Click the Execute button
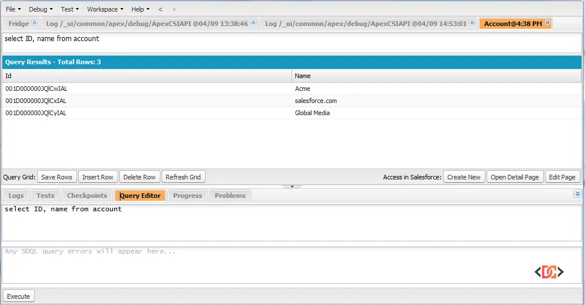585x305 pixels. point(19,296)
